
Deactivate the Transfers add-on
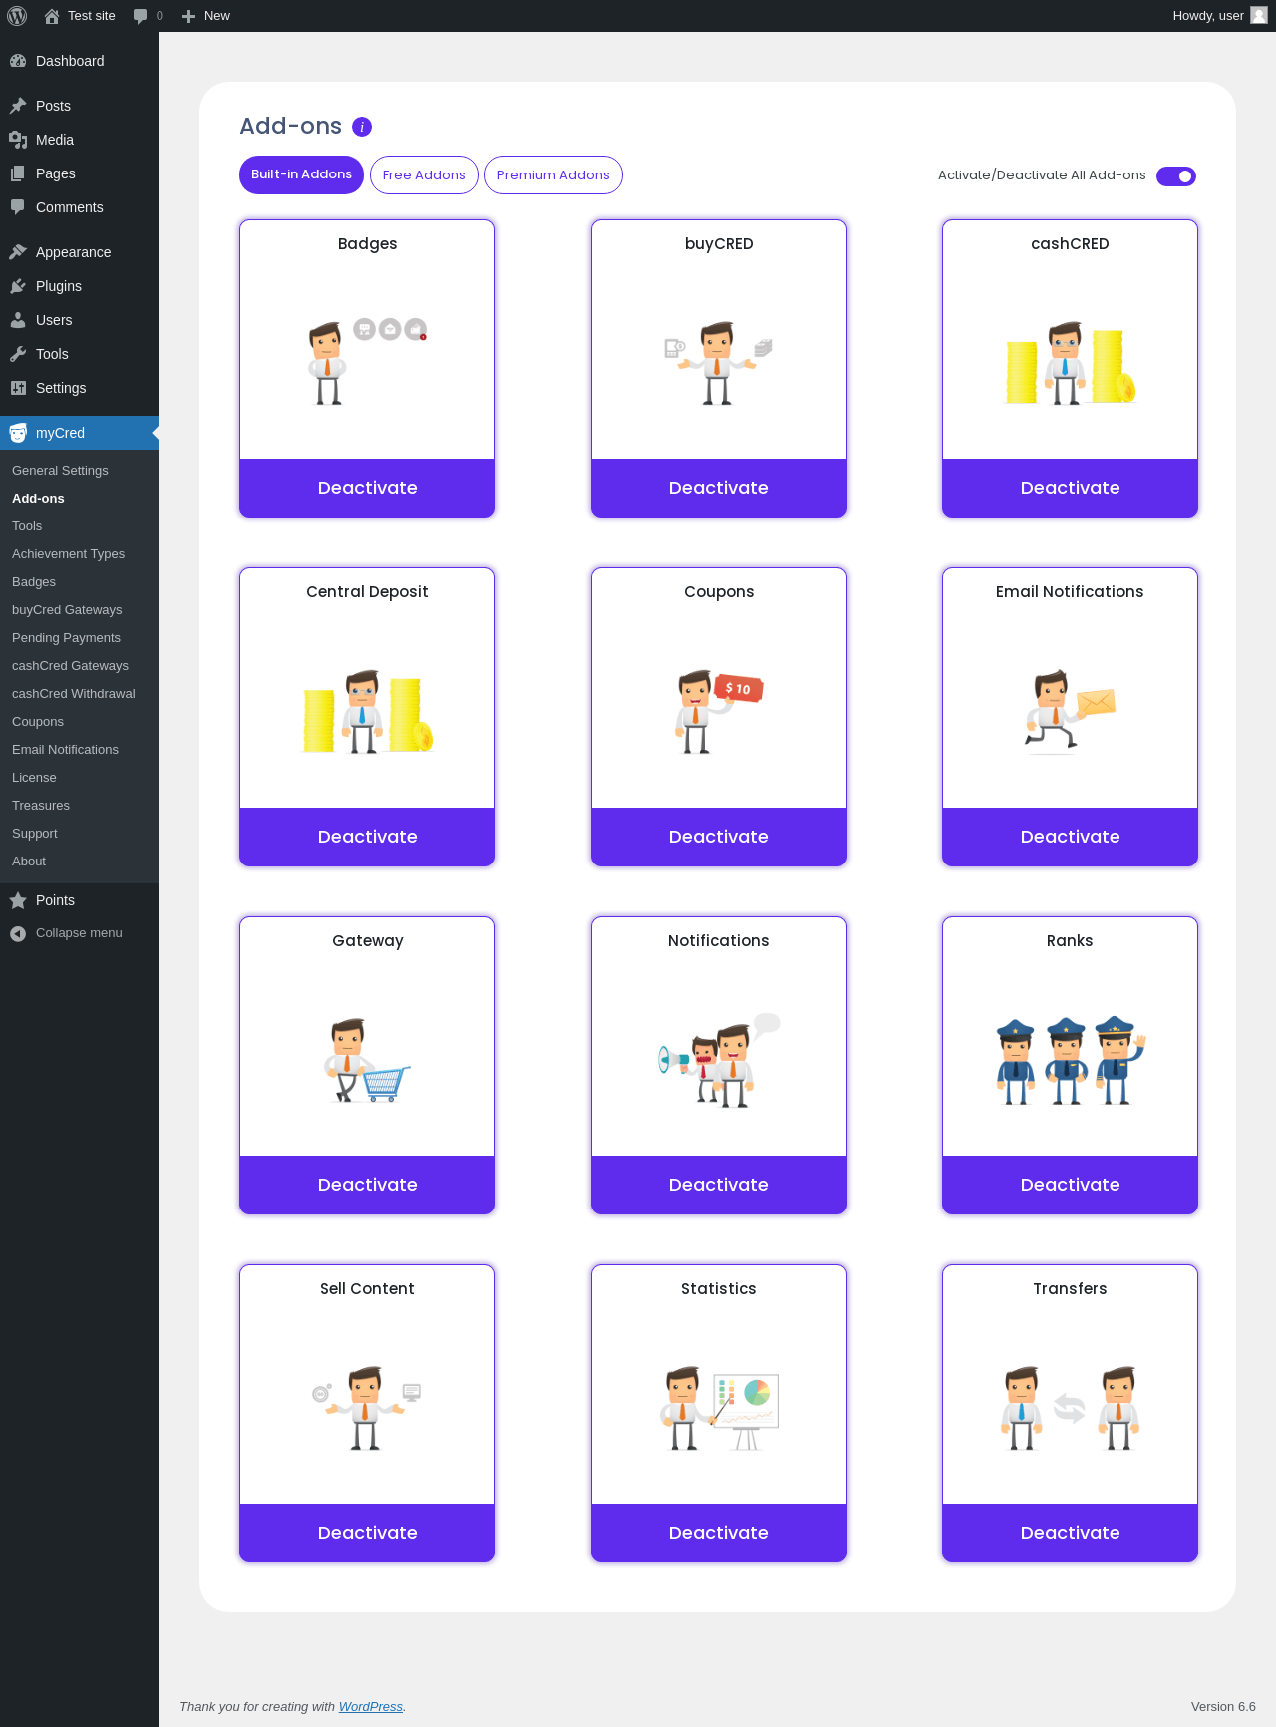[x=1070, y=1533]
